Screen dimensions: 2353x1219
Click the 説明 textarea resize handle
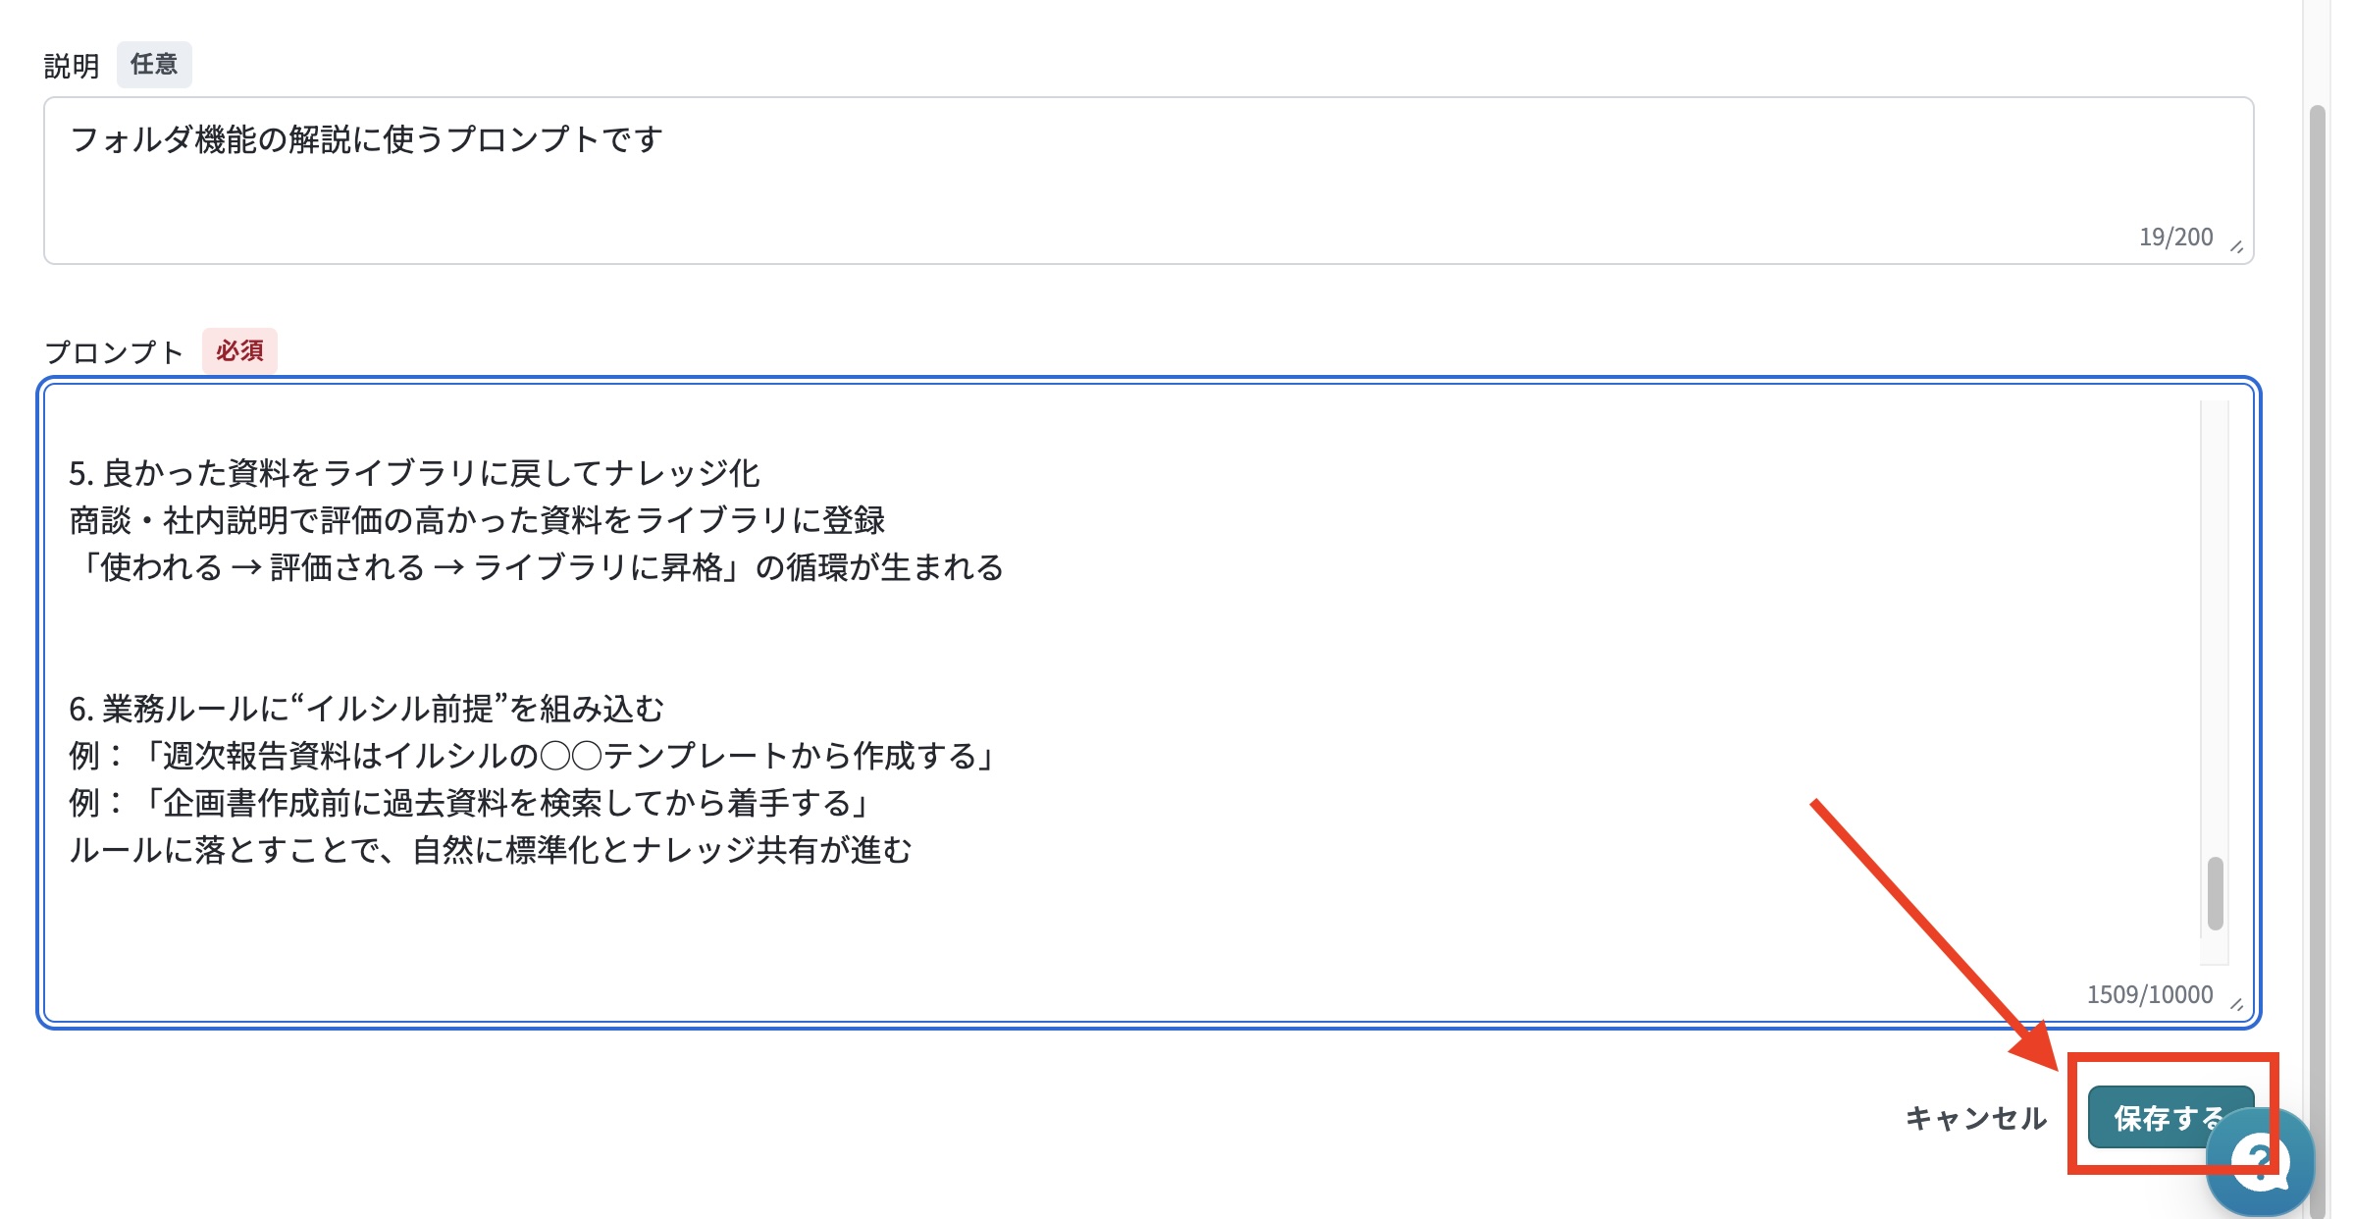(x=2237, y=246)
